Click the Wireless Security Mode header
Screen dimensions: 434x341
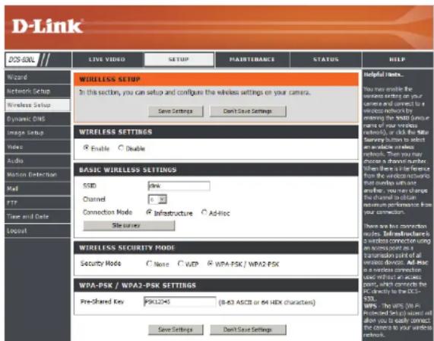point(216,248)
